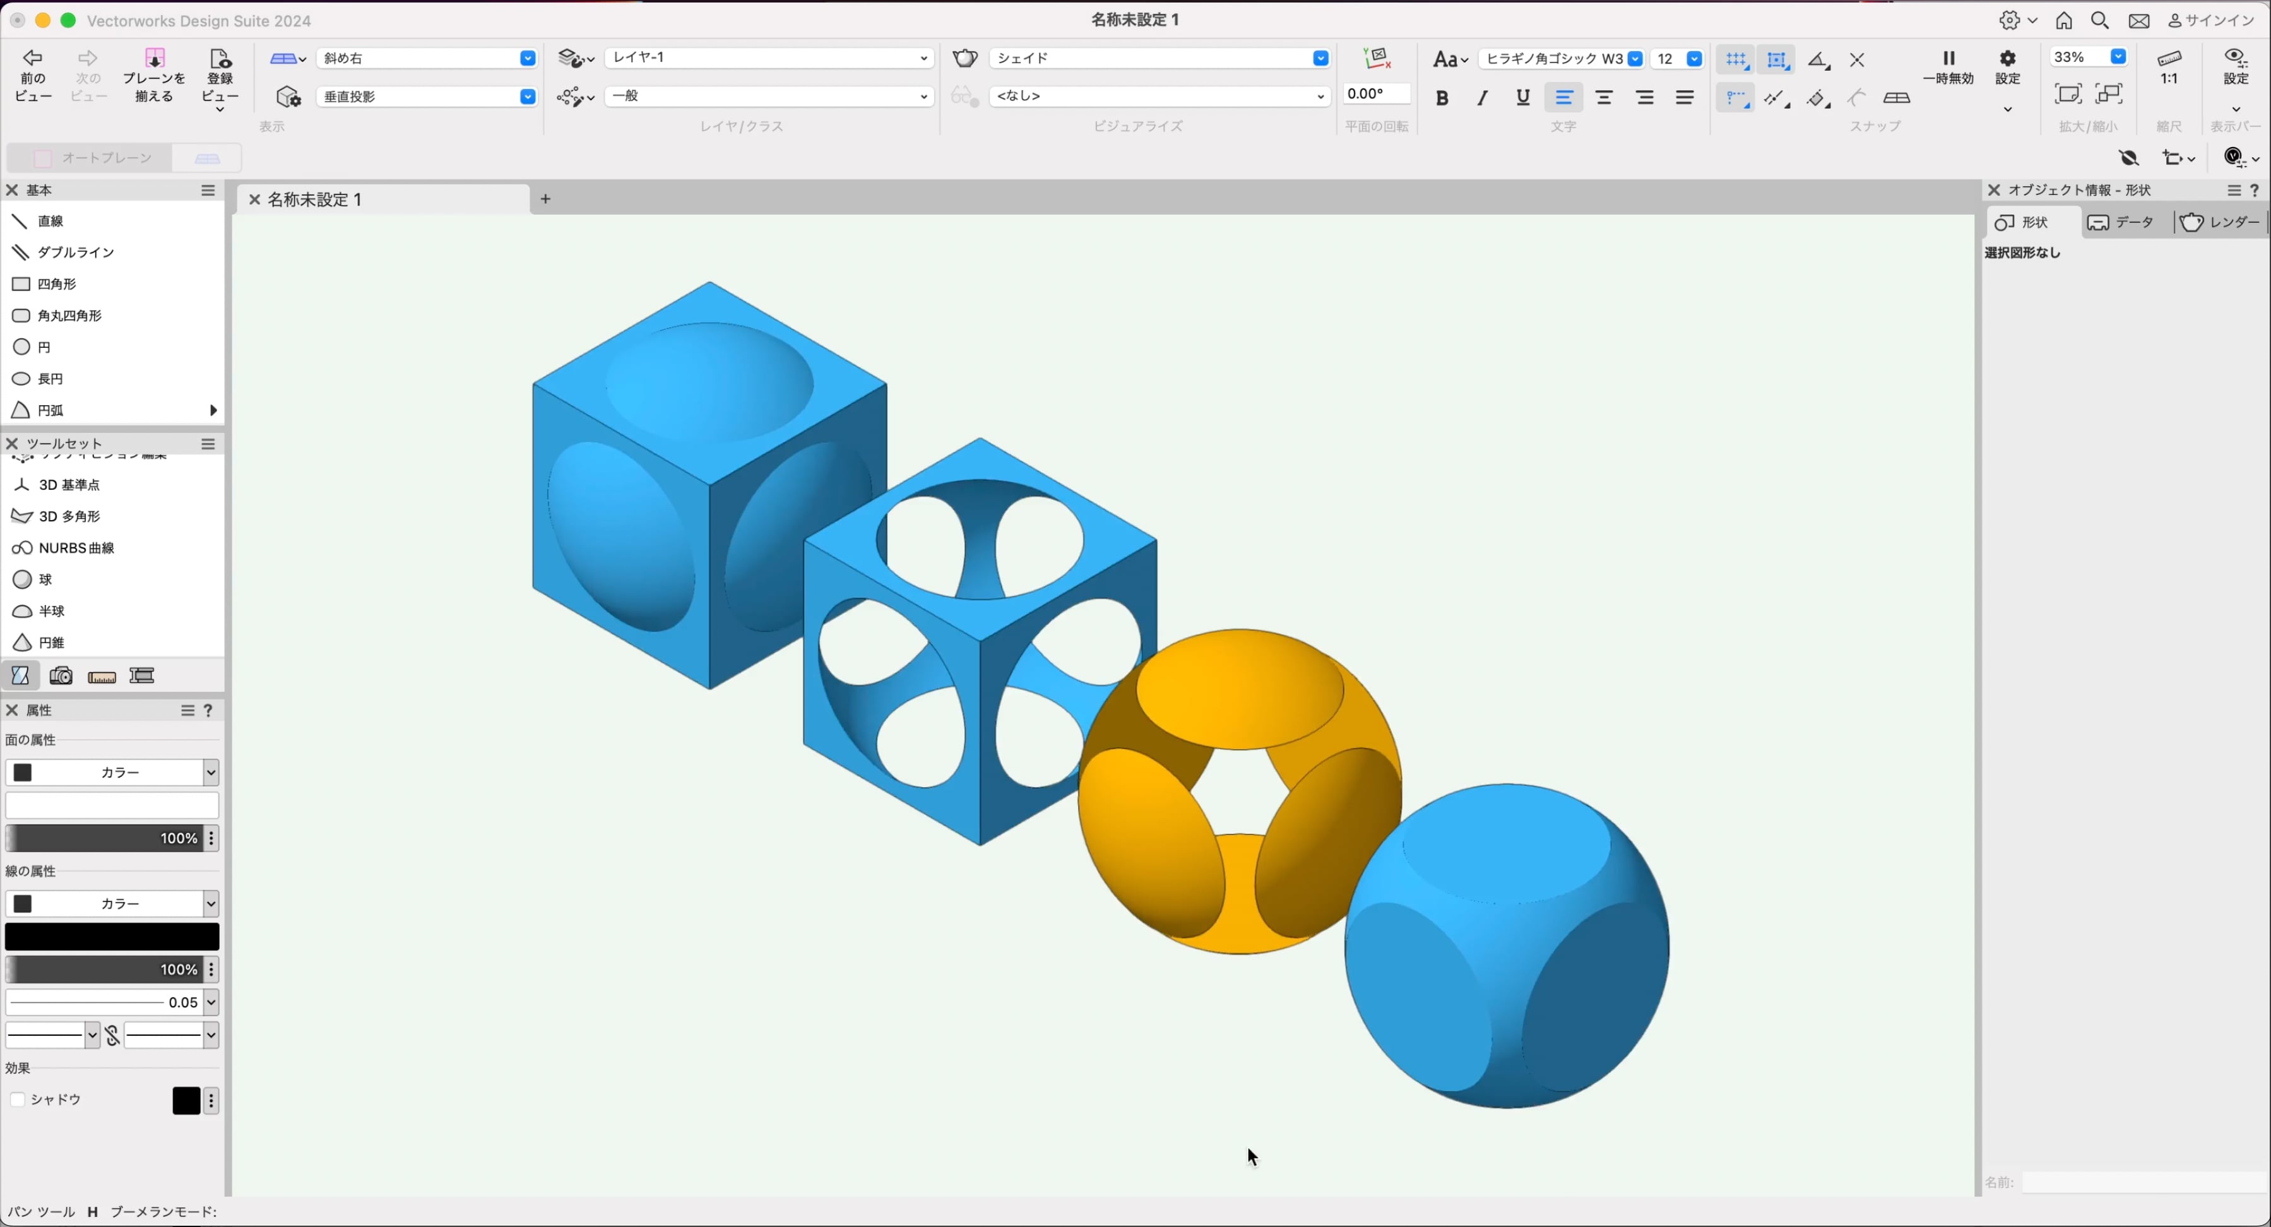This screenshot has width=2271, height=1227.
Task: Enable the シャドウ shadow checkbox
Action: tap(18, 1100)
